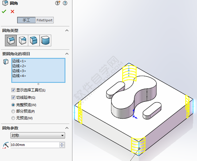Decrease radius with the down spinner arrow
The height and width of the screenshot is (161, 197).
click(62, 146)
